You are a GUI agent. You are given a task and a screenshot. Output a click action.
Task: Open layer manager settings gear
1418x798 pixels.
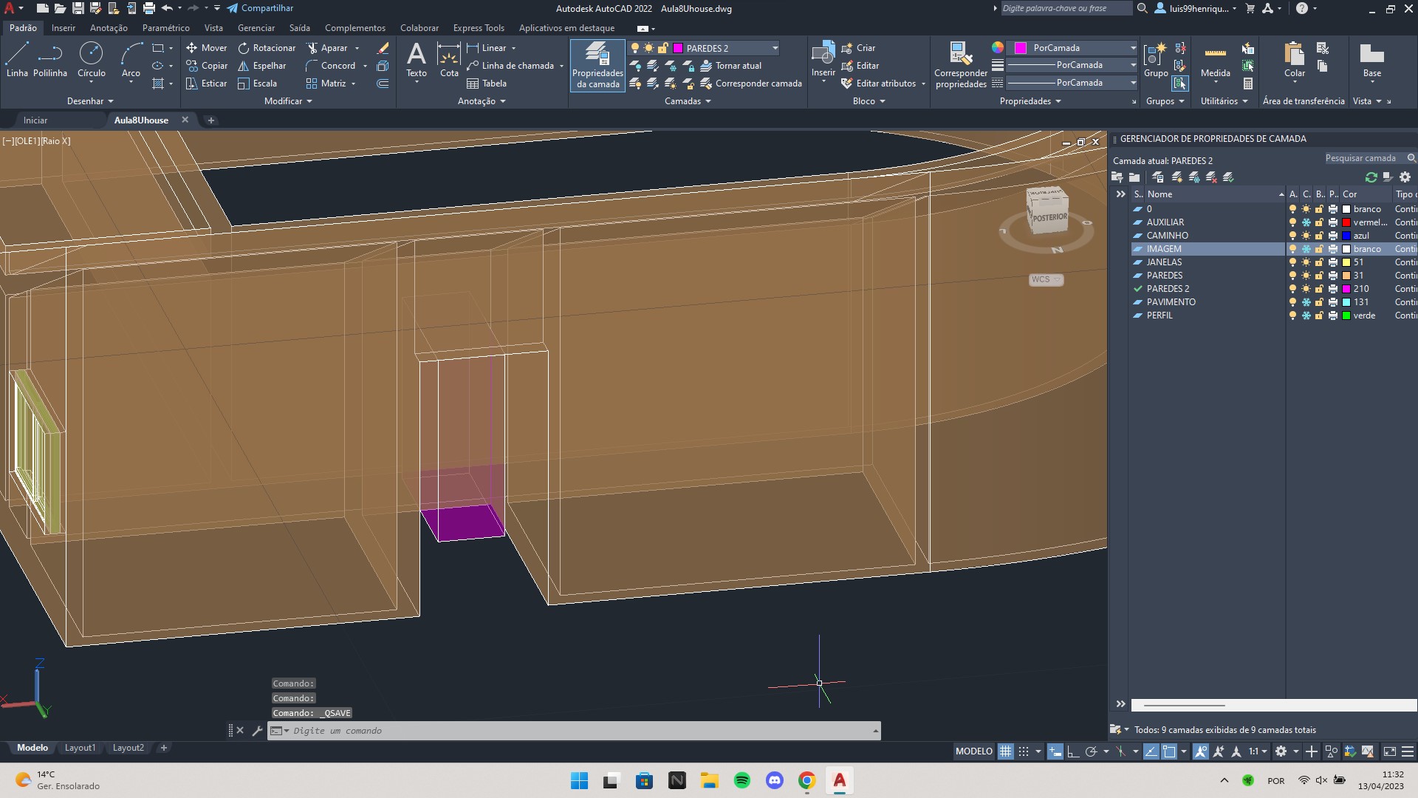click(x=1405, y=177)
